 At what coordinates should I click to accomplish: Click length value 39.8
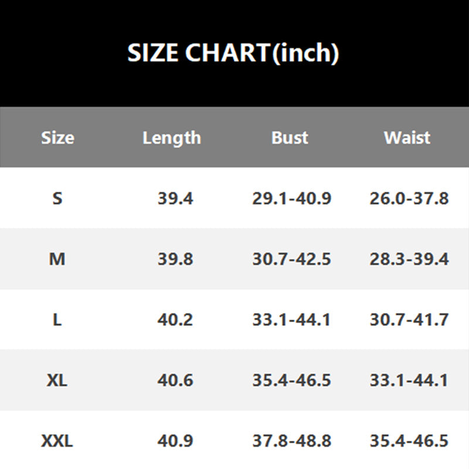point(175,259)
